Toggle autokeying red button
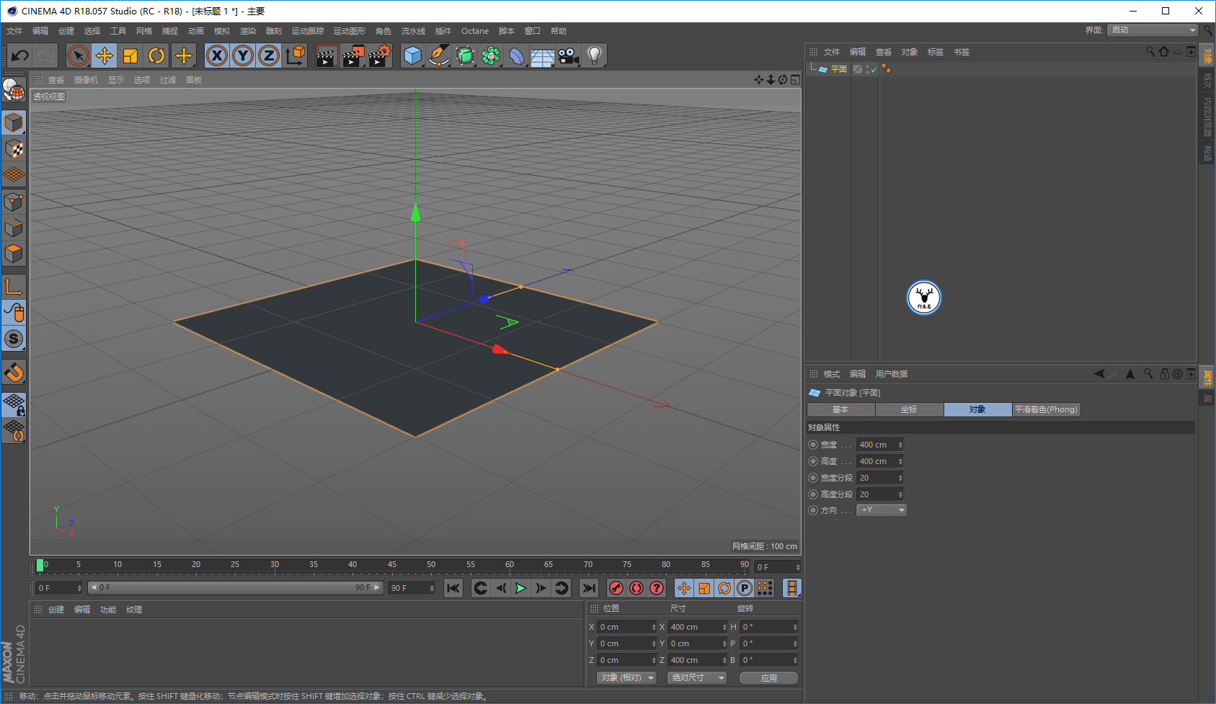This screenshot has width=1216, height=704. tap(636, 589)
